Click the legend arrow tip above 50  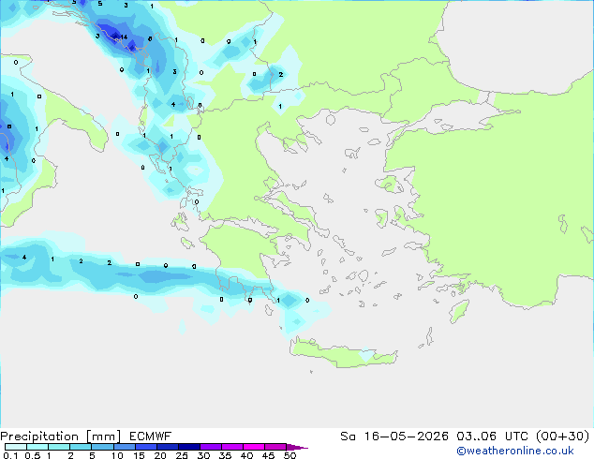click(297, 447)
